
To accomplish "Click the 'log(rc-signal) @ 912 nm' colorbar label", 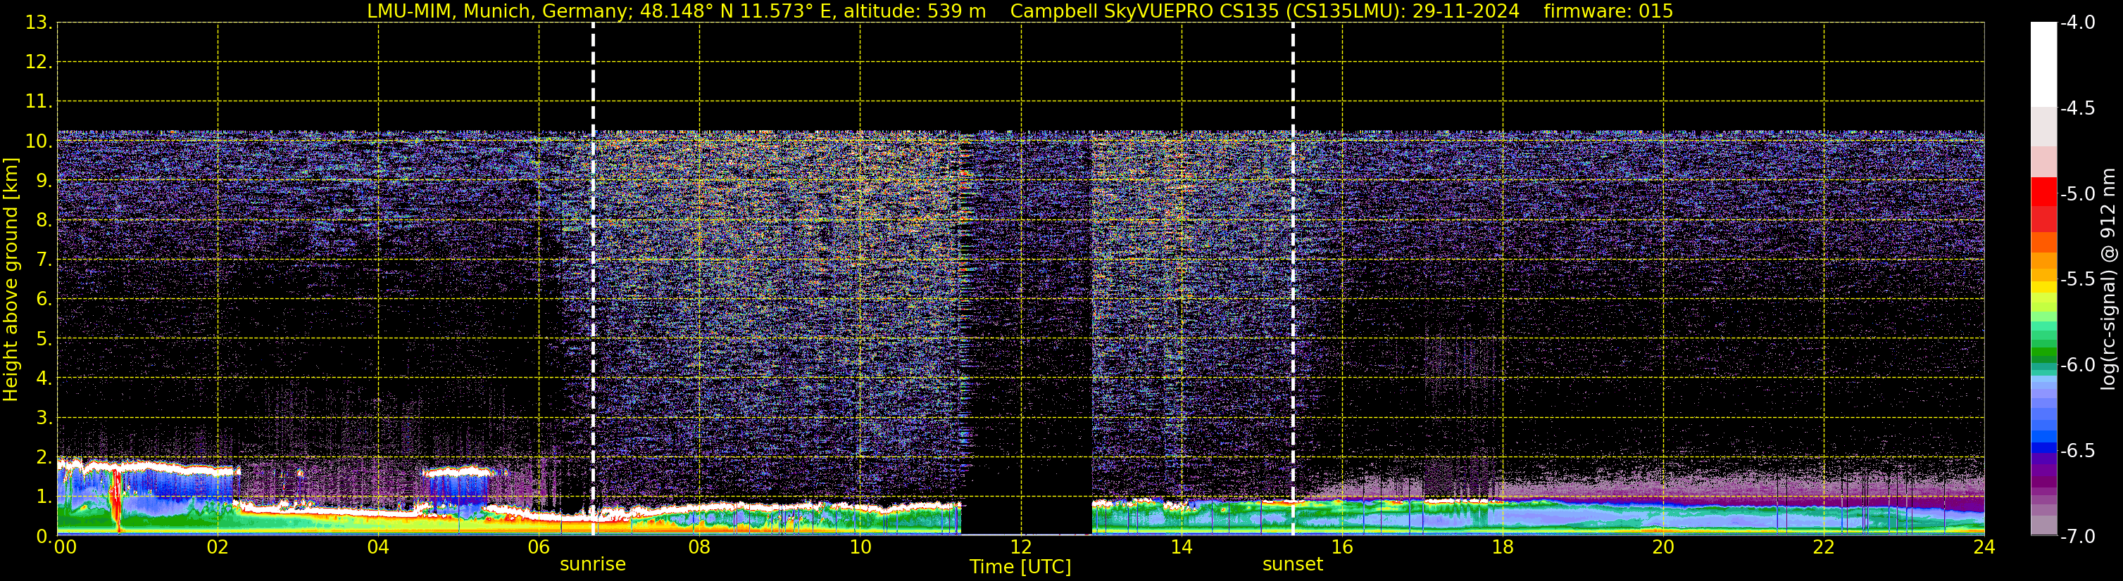I will pyautogui.click(x=2108, y=279).
